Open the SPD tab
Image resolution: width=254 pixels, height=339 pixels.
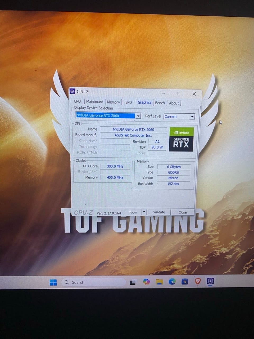(129, 102)
